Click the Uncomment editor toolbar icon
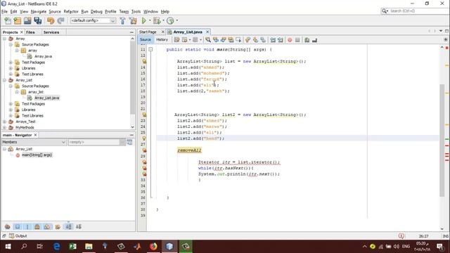 314,40
